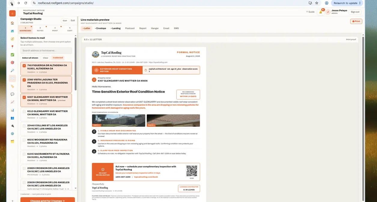The image size is (377, 202).
Task: Open the people team sidebar icon
Action: click(x=12, y=118)
